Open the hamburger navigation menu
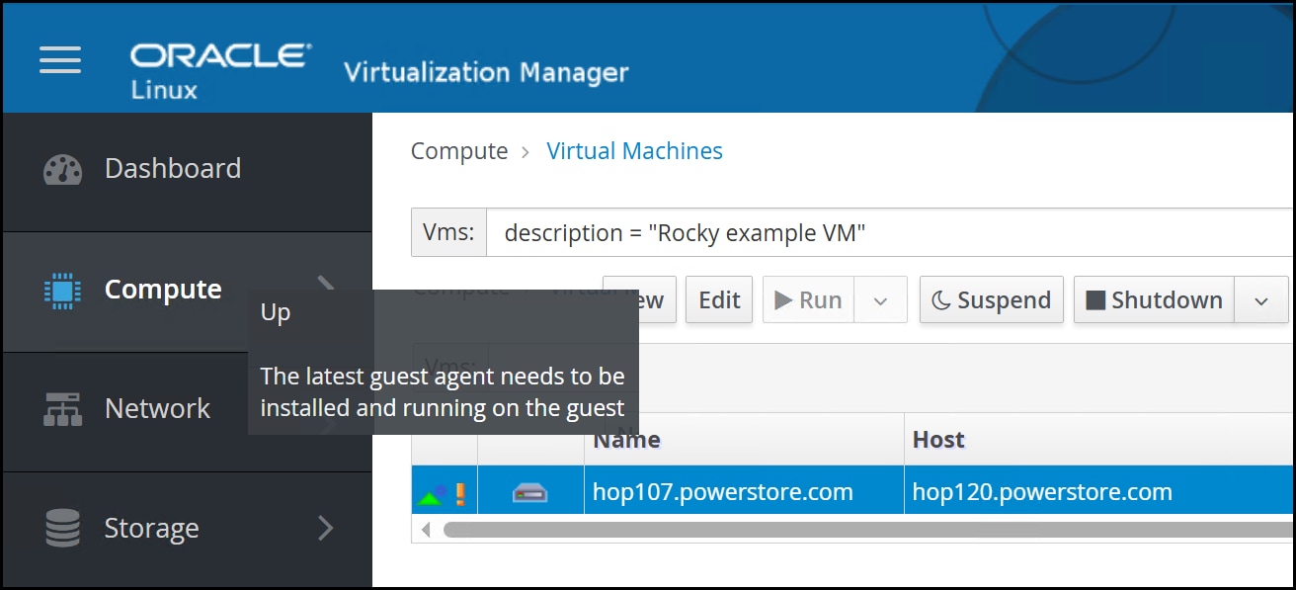1296x590 pixels. [x=60, y=60]
